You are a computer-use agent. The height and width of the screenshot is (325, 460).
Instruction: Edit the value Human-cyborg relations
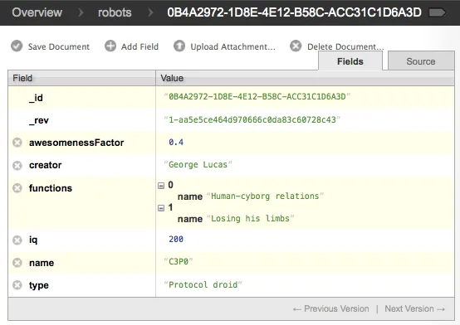(x=265, y=196)
